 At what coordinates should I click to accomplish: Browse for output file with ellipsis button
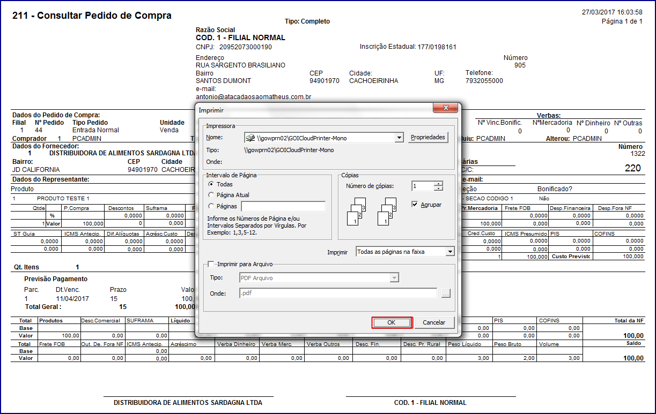(446, 293)
